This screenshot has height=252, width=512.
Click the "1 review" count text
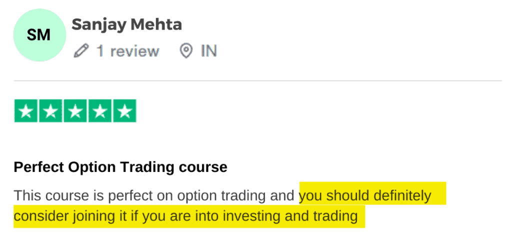[x=127, y=51]
